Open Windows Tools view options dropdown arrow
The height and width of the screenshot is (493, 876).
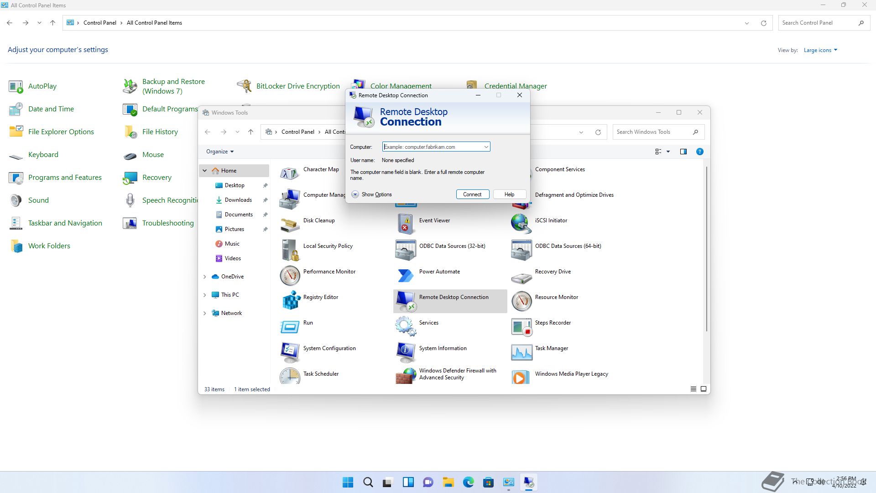pos(668,152)
